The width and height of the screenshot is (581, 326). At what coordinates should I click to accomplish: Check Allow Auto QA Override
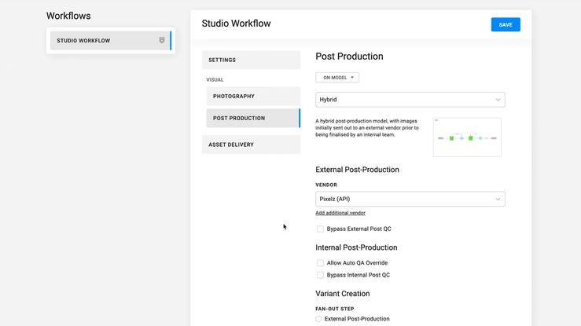click(x=320, y=263)
